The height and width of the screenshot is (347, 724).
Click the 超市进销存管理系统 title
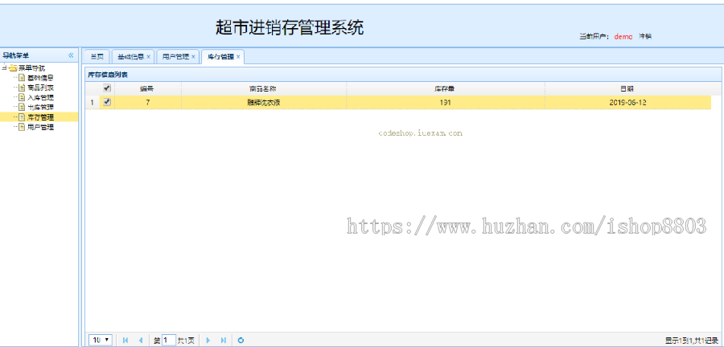(290, 27)
